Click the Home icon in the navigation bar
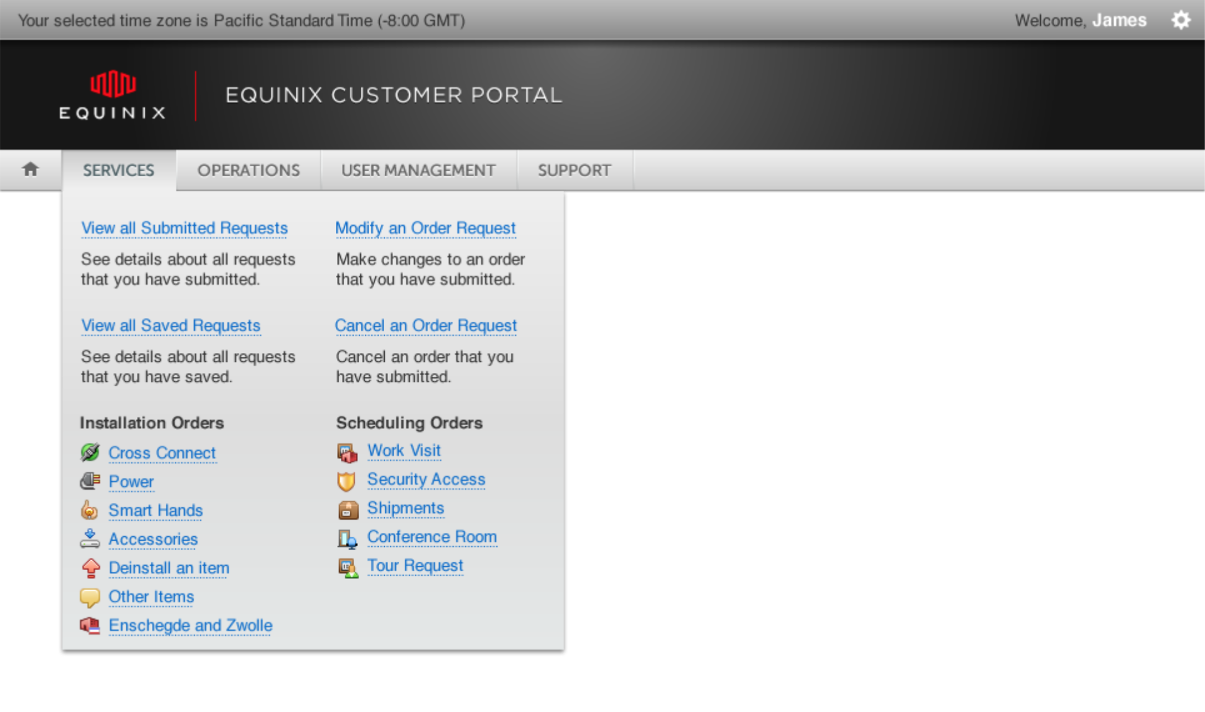The height and width of the screenshot is (712, 1205). tap(30, 170)
